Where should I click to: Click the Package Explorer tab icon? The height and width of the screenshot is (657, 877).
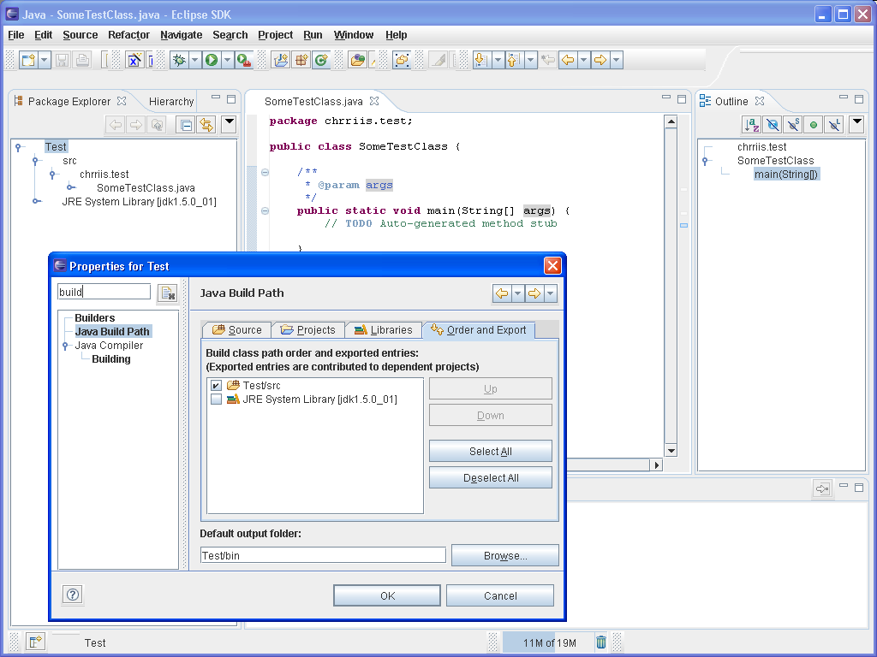coord(19,101)
